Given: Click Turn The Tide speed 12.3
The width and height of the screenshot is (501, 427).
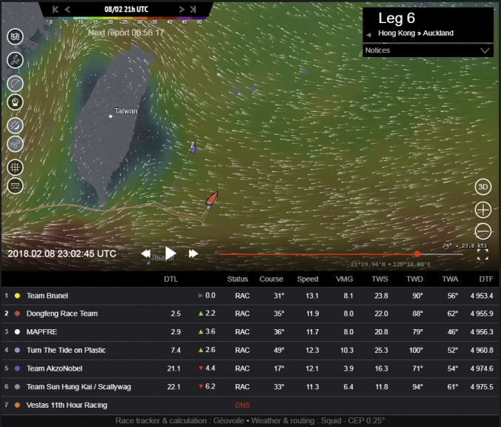Looking at the screenshot, I should (312, 350).
